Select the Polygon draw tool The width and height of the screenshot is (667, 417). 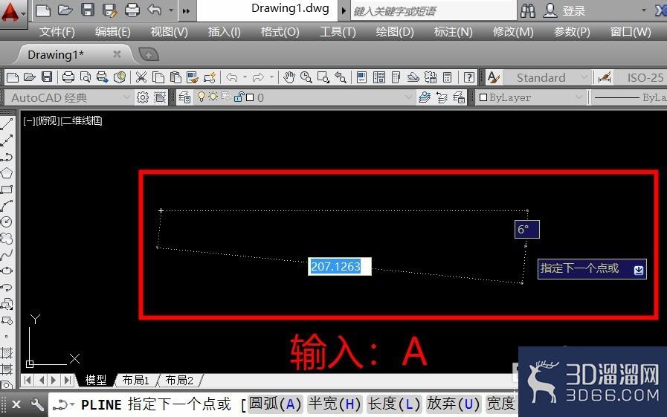click(x=7, y=173)
